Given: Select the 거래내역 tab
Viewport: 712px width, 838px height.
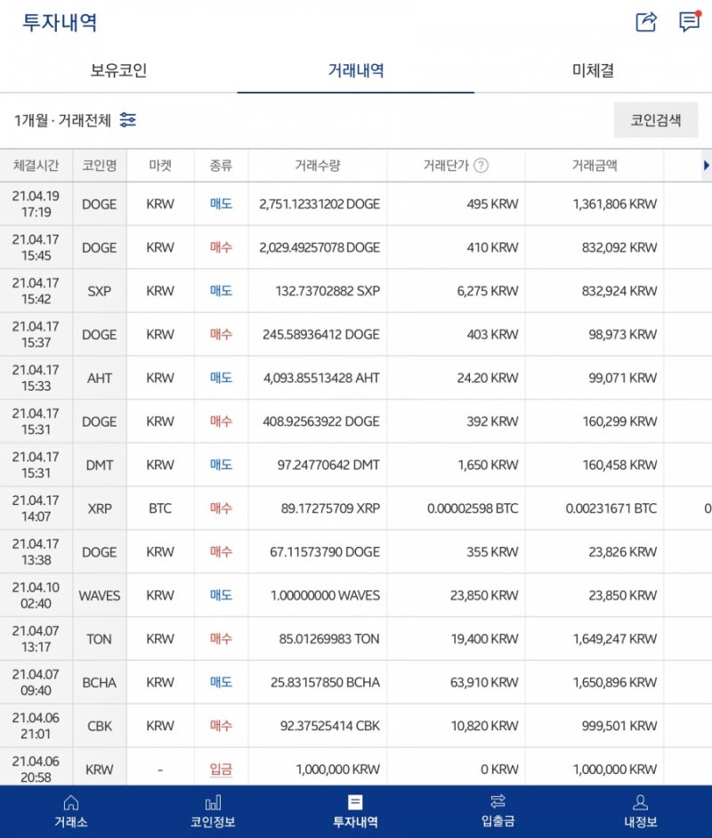Looking at the screenshot, I should pos(356,70).
